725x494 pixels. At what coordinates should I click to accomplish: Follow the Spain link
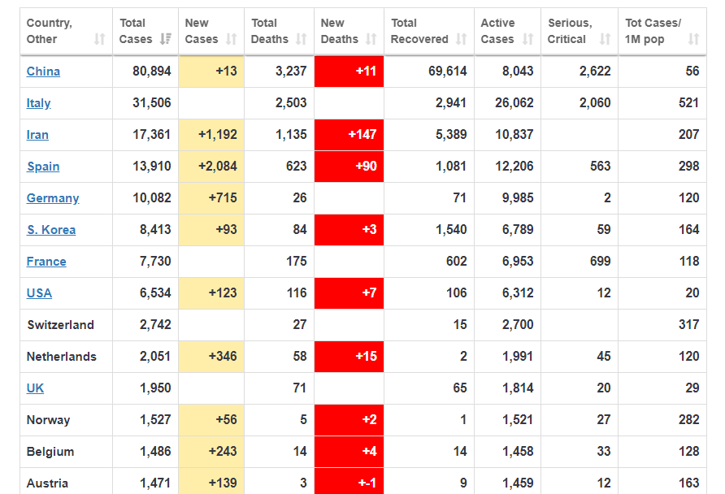43,167
